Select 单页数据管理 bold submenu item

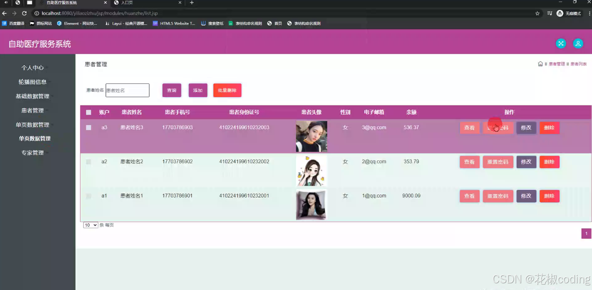[35, 139]
